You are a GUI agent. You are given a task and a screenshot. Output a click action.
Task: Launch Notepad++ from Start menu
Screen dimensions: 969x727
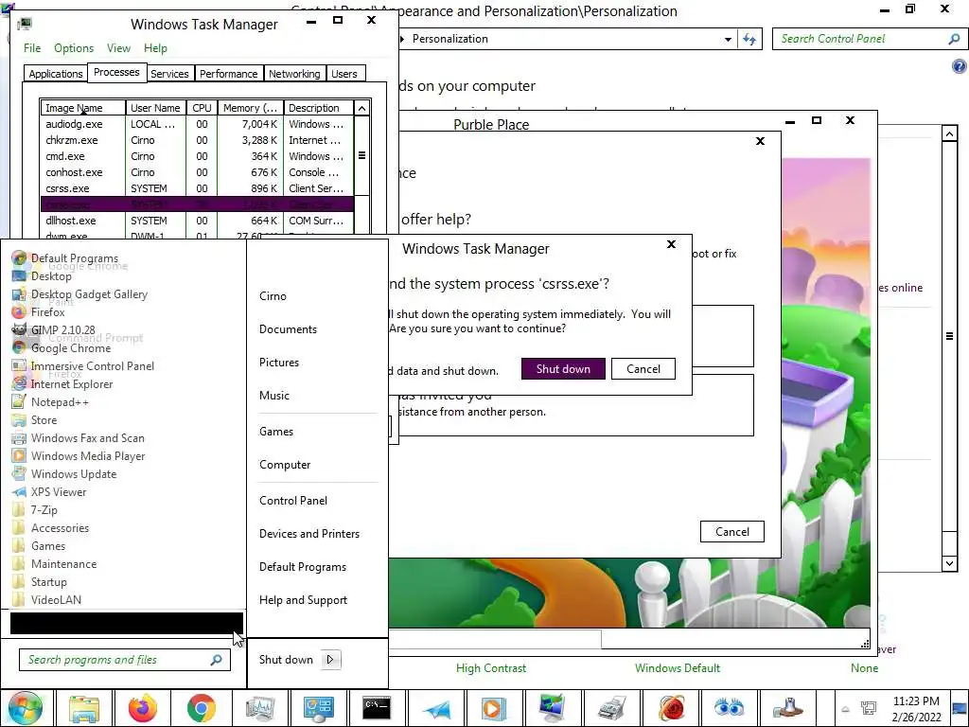[50, 401]
